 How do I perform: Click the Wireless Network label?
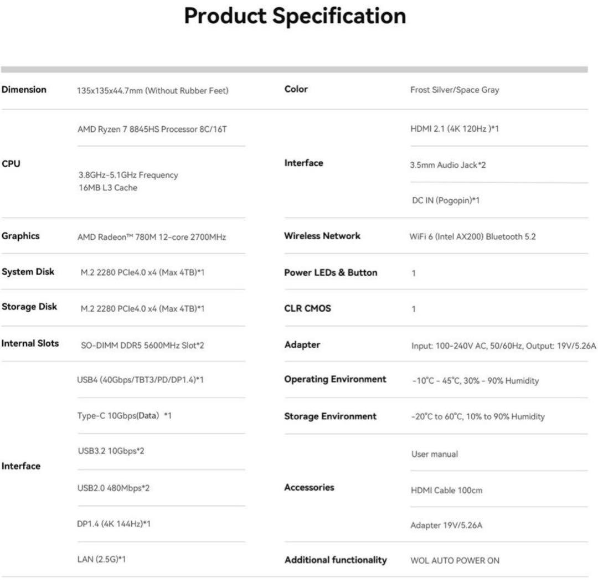click(x=322, y=236)
